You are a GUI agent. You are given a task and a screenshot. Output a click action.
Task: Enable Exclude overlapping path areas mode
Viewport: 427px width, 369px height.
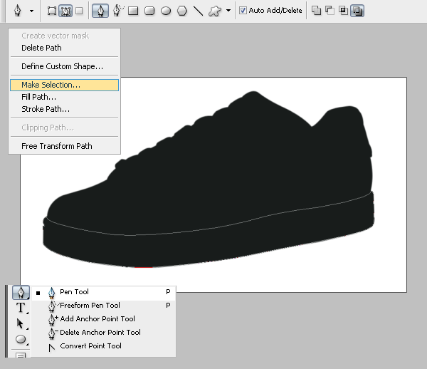coord(357,11)
